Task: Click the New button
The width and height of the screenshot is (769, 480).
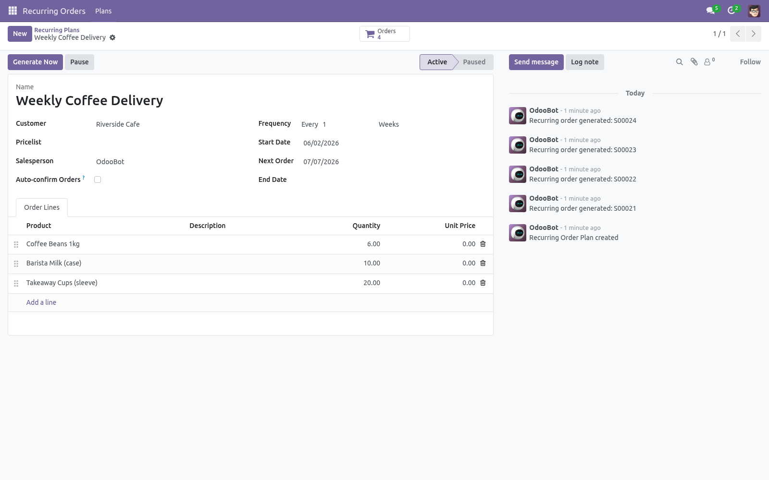Action: point(20,34)
